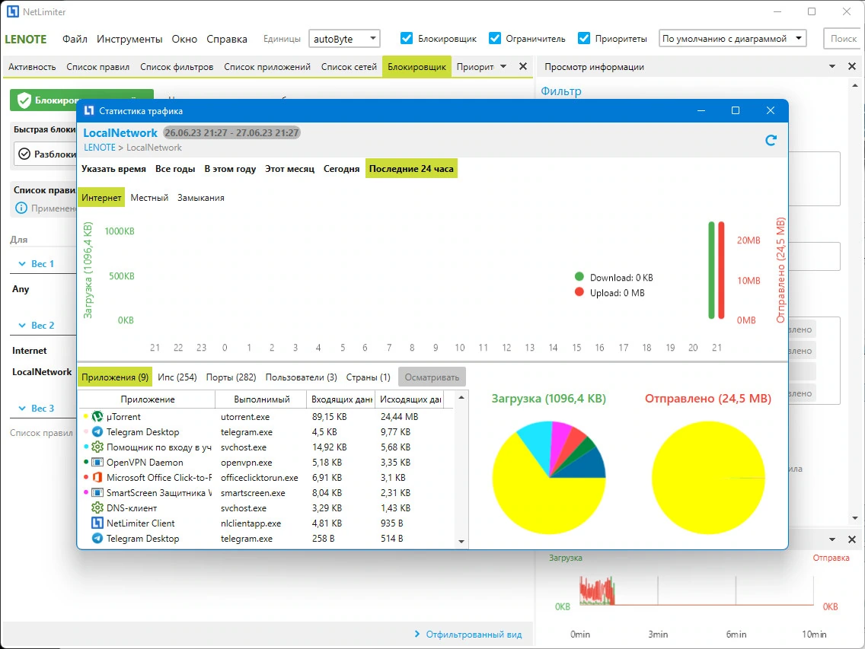
Task: Click SmartScreen Защитника app icon
Action: click(97, 493)
